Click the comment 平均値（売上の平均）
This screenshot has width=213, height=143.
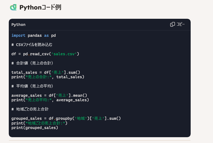(32, 86)
